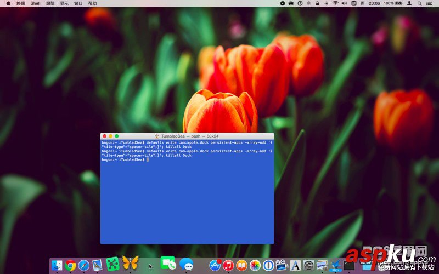
Task: Click the volume speaker icon in menu bar
Action: (x=345, y=3)
